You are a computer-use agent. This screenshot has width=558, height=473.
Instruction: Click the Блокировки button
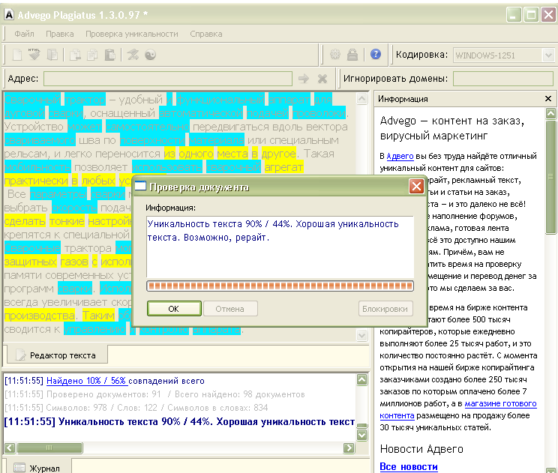[x=386, y=308]
